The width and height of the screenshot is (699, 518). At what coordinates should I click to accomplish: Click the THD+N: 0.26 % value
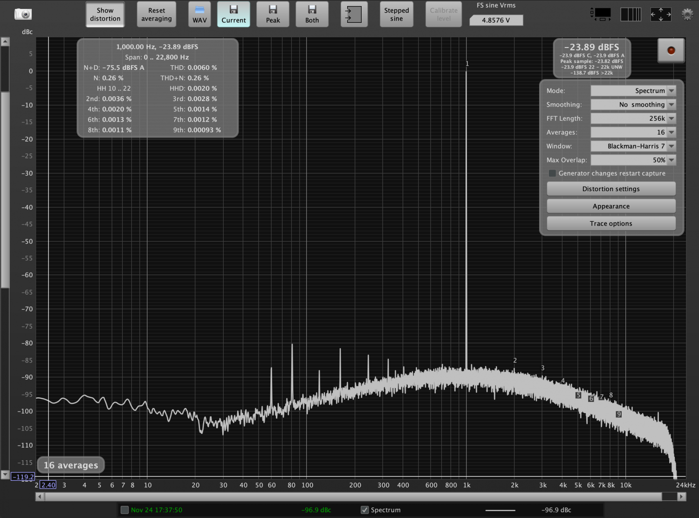[x=185, y=78]
